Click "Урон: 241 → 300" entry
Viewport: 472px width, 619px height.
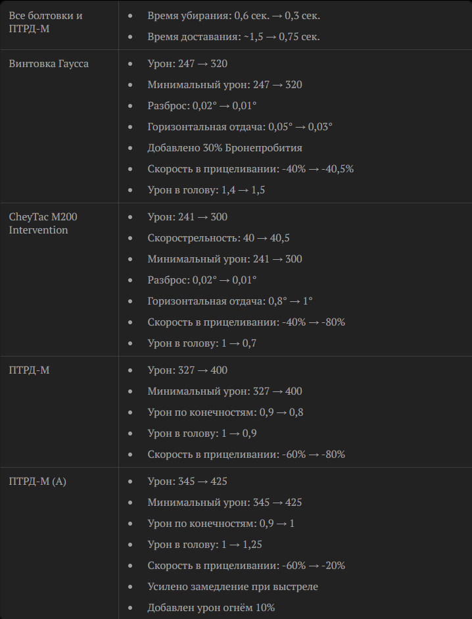(x=187, y=216)
